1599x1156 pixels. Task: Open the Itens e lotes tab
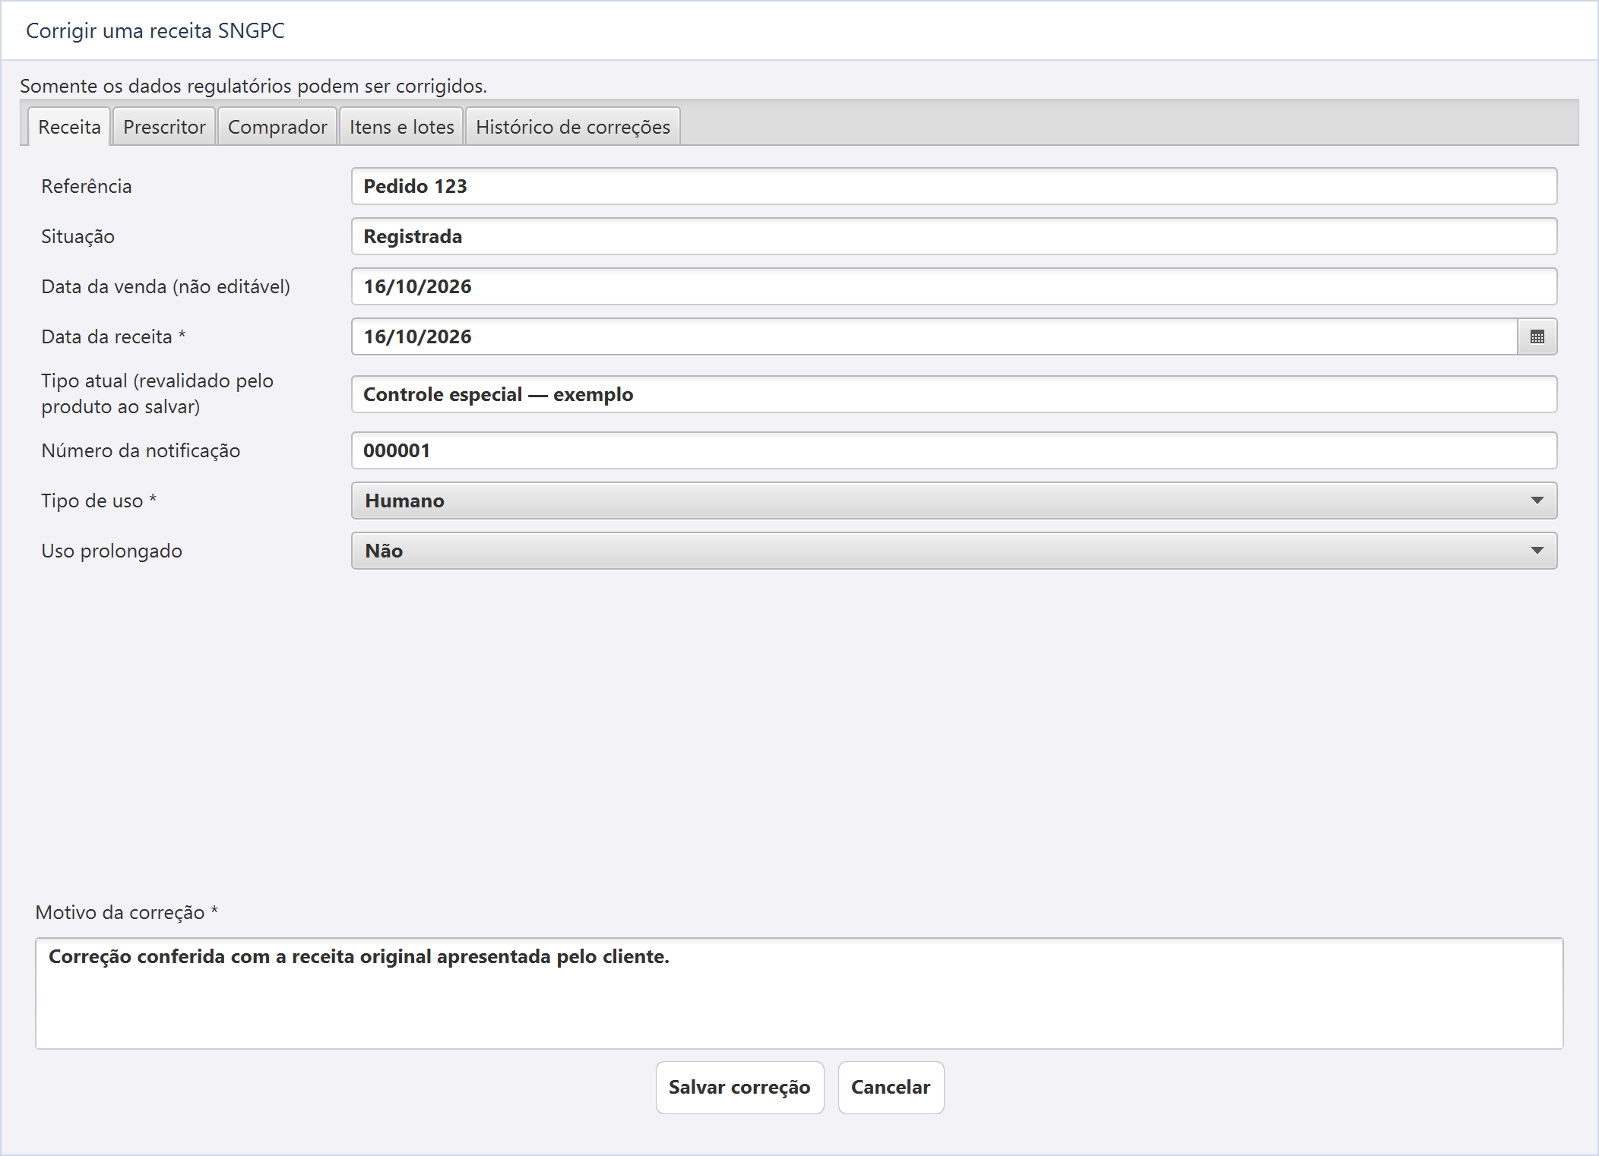tap(401, 127)
